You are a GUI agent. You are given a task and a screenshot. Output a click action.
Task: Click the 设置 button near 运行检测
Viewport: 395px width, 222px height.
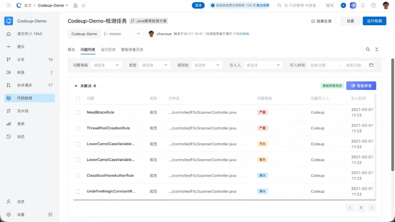350,21
